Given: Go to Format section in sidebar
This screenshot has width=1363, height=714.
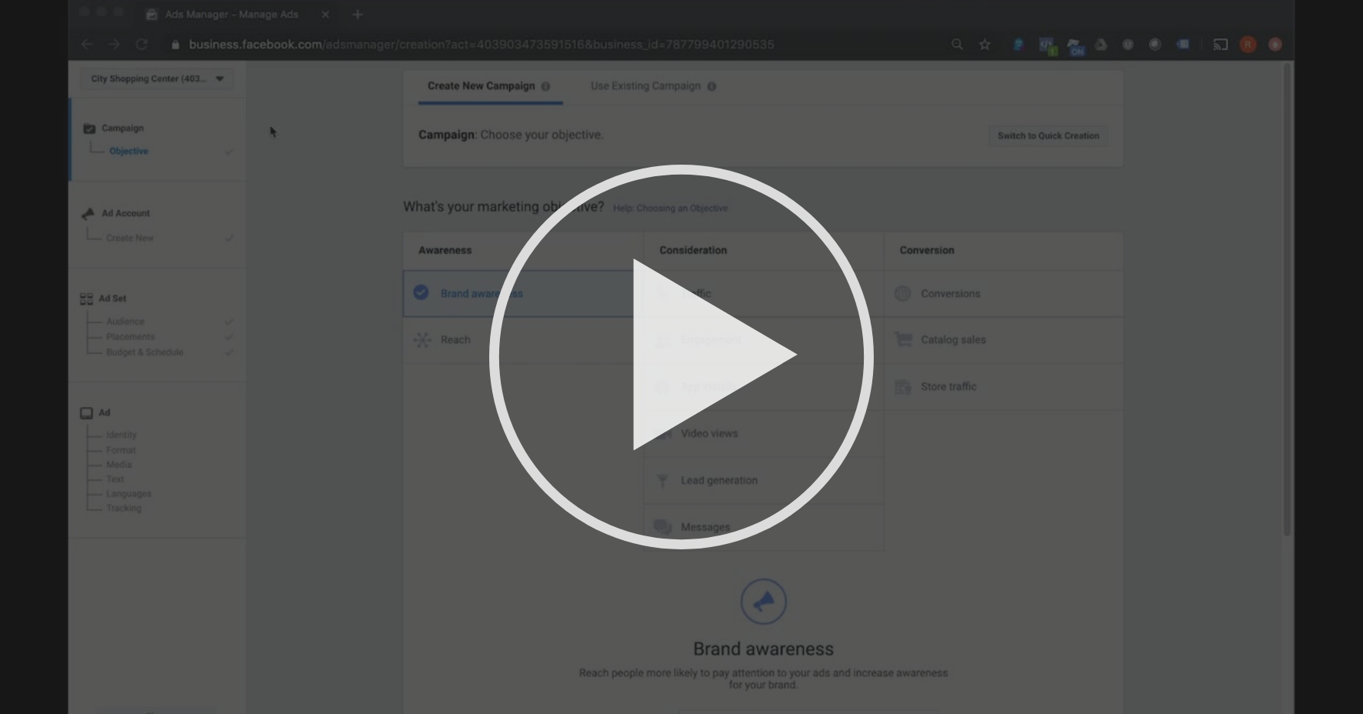Looking at the screenshot, I should point(121,450).
